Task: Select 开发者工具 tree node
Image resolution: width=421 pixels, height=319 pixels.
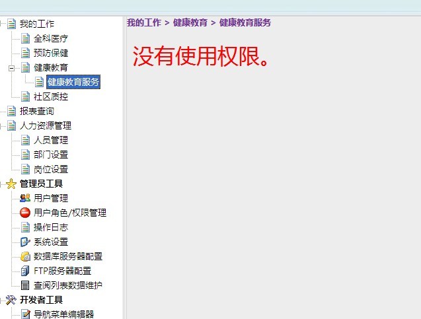Action: coord(41,300)
